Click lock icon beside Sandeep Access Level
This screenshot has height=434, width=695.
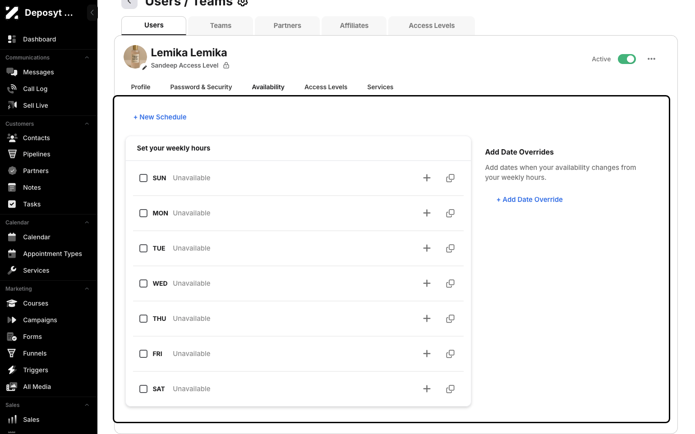[226, 65]
